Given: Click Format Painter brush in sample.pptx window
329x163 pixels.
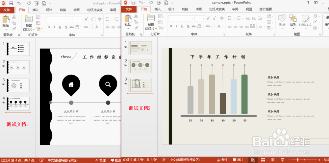Looking at the screenshot, I should [136, 28].
